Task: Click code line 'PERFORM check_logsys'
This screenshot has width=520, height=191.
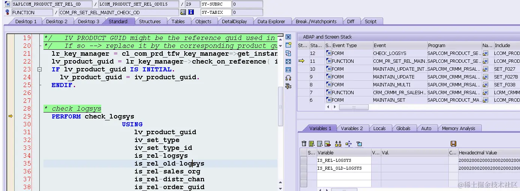Action: 93,117
